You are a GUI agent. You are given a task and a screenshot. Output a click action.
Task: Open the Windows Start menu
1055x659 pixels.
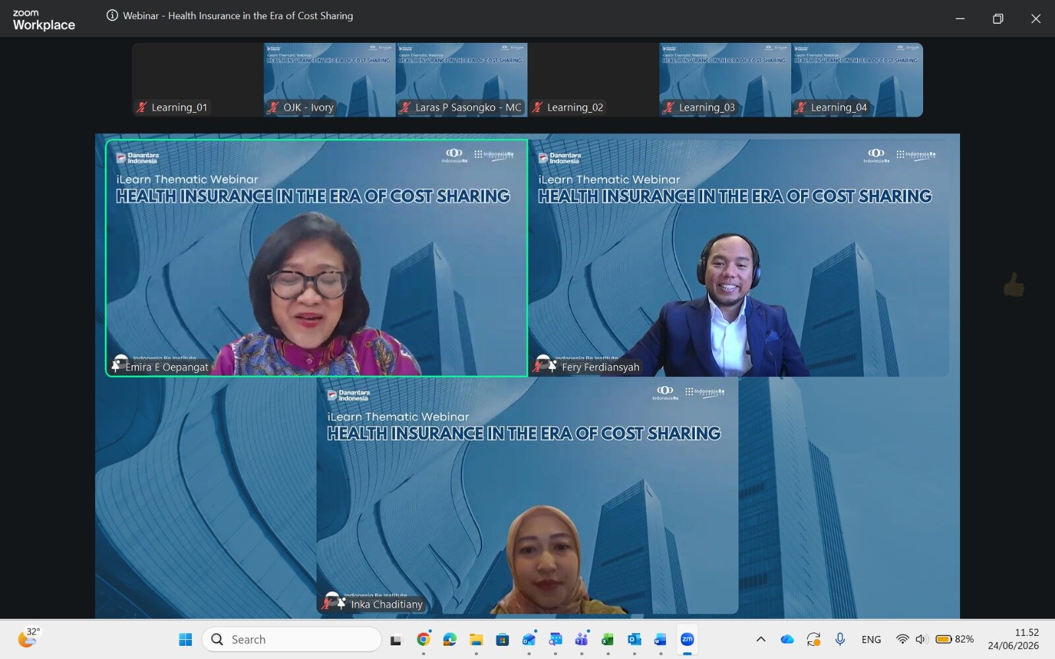pyautogui.click(x=186, y=639)
